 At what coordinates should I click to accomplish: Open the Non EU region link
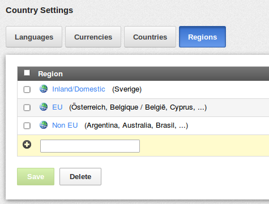tap(65, 125)
